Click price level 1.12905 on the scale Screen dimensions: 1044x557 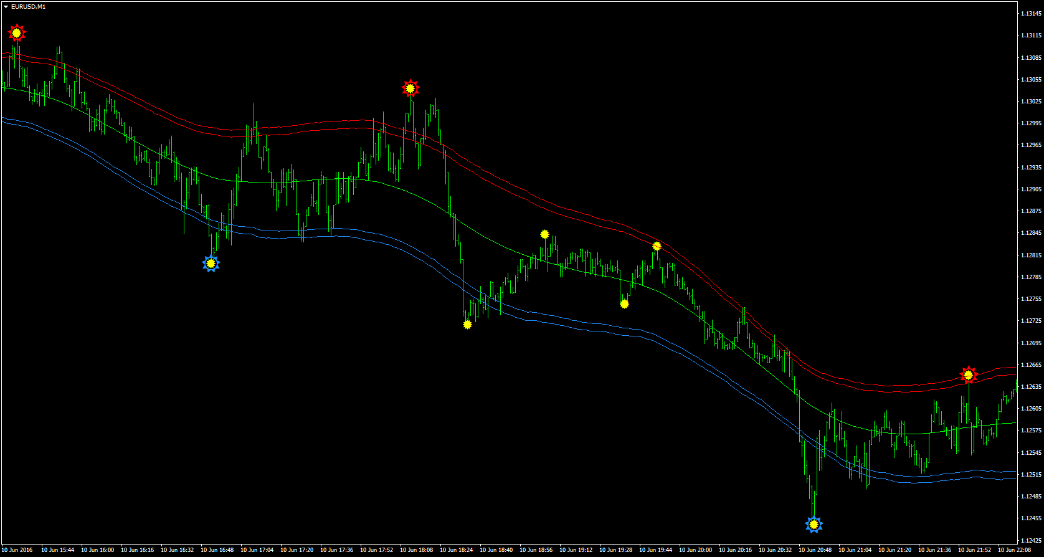pyautogui.click(x=1031, y=189)
